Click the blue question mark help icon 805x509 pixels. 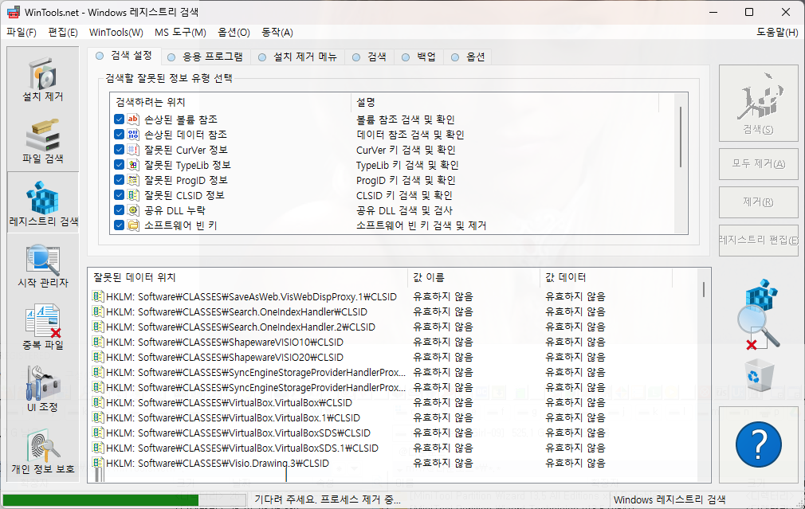point(758,444)
